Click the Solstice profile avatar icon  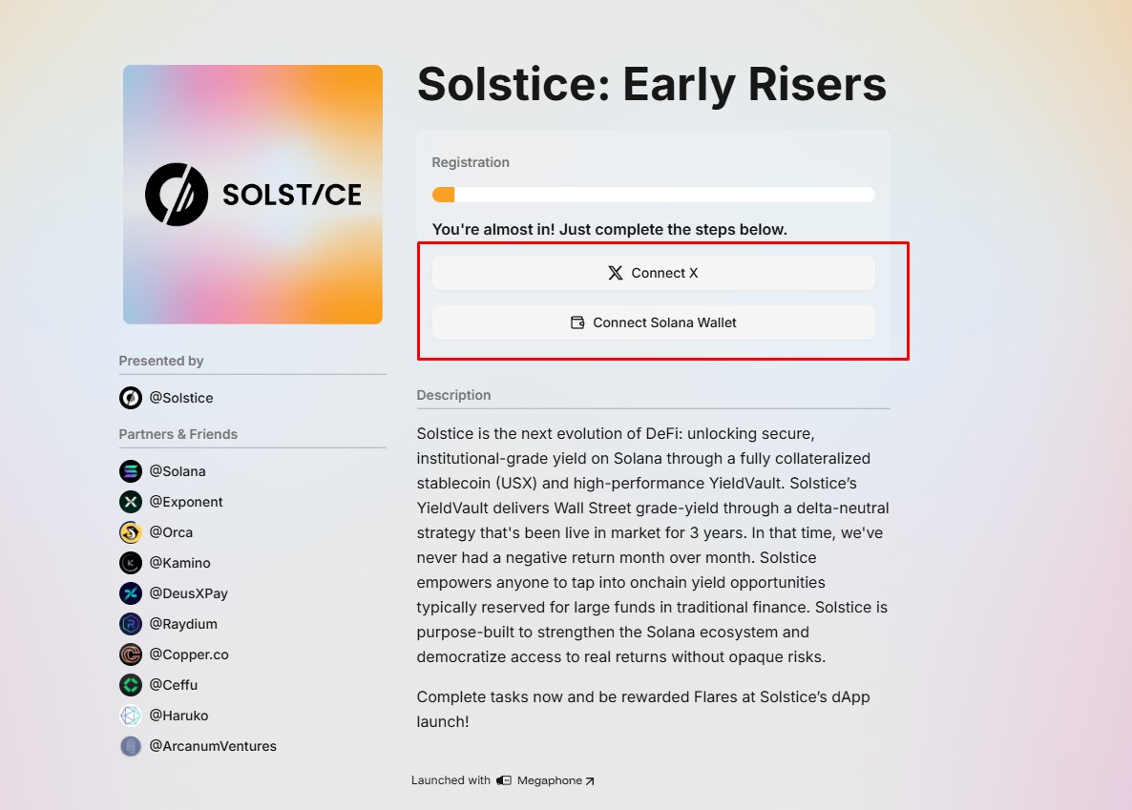pos(131,398)
